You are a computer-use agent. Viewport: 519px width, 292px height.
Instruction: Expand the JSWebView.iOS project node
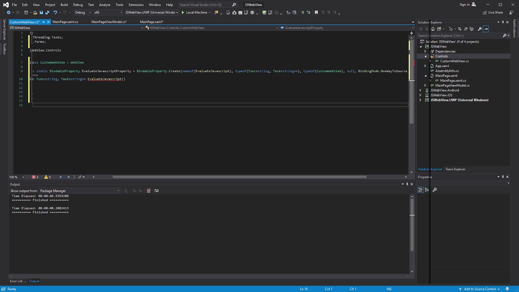pyautogui.click(x=420, y=95)
